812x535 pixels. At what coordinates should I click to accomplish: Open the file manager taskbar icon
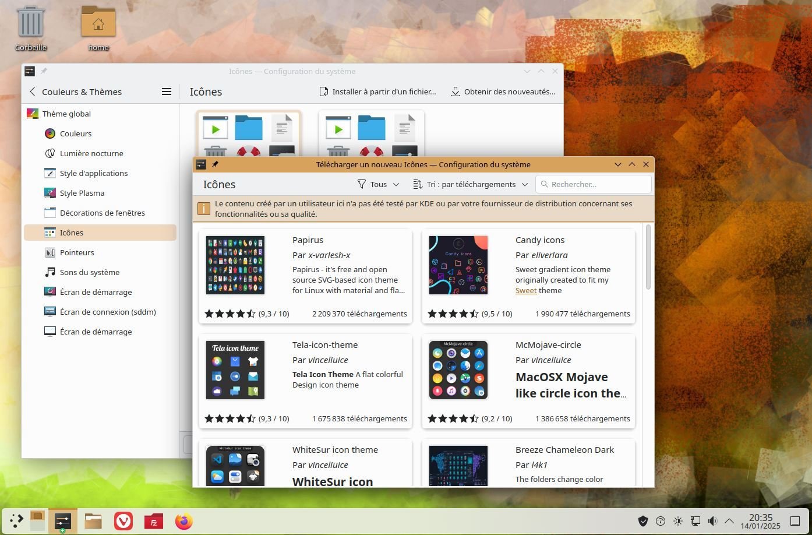[93, 521]
